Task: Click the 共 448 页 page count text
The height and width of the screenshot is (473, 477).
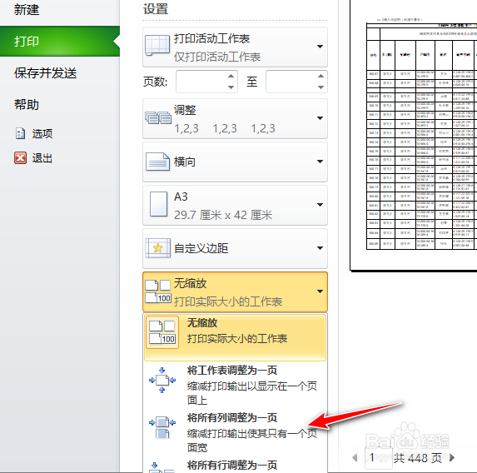Action: [418, 458]
